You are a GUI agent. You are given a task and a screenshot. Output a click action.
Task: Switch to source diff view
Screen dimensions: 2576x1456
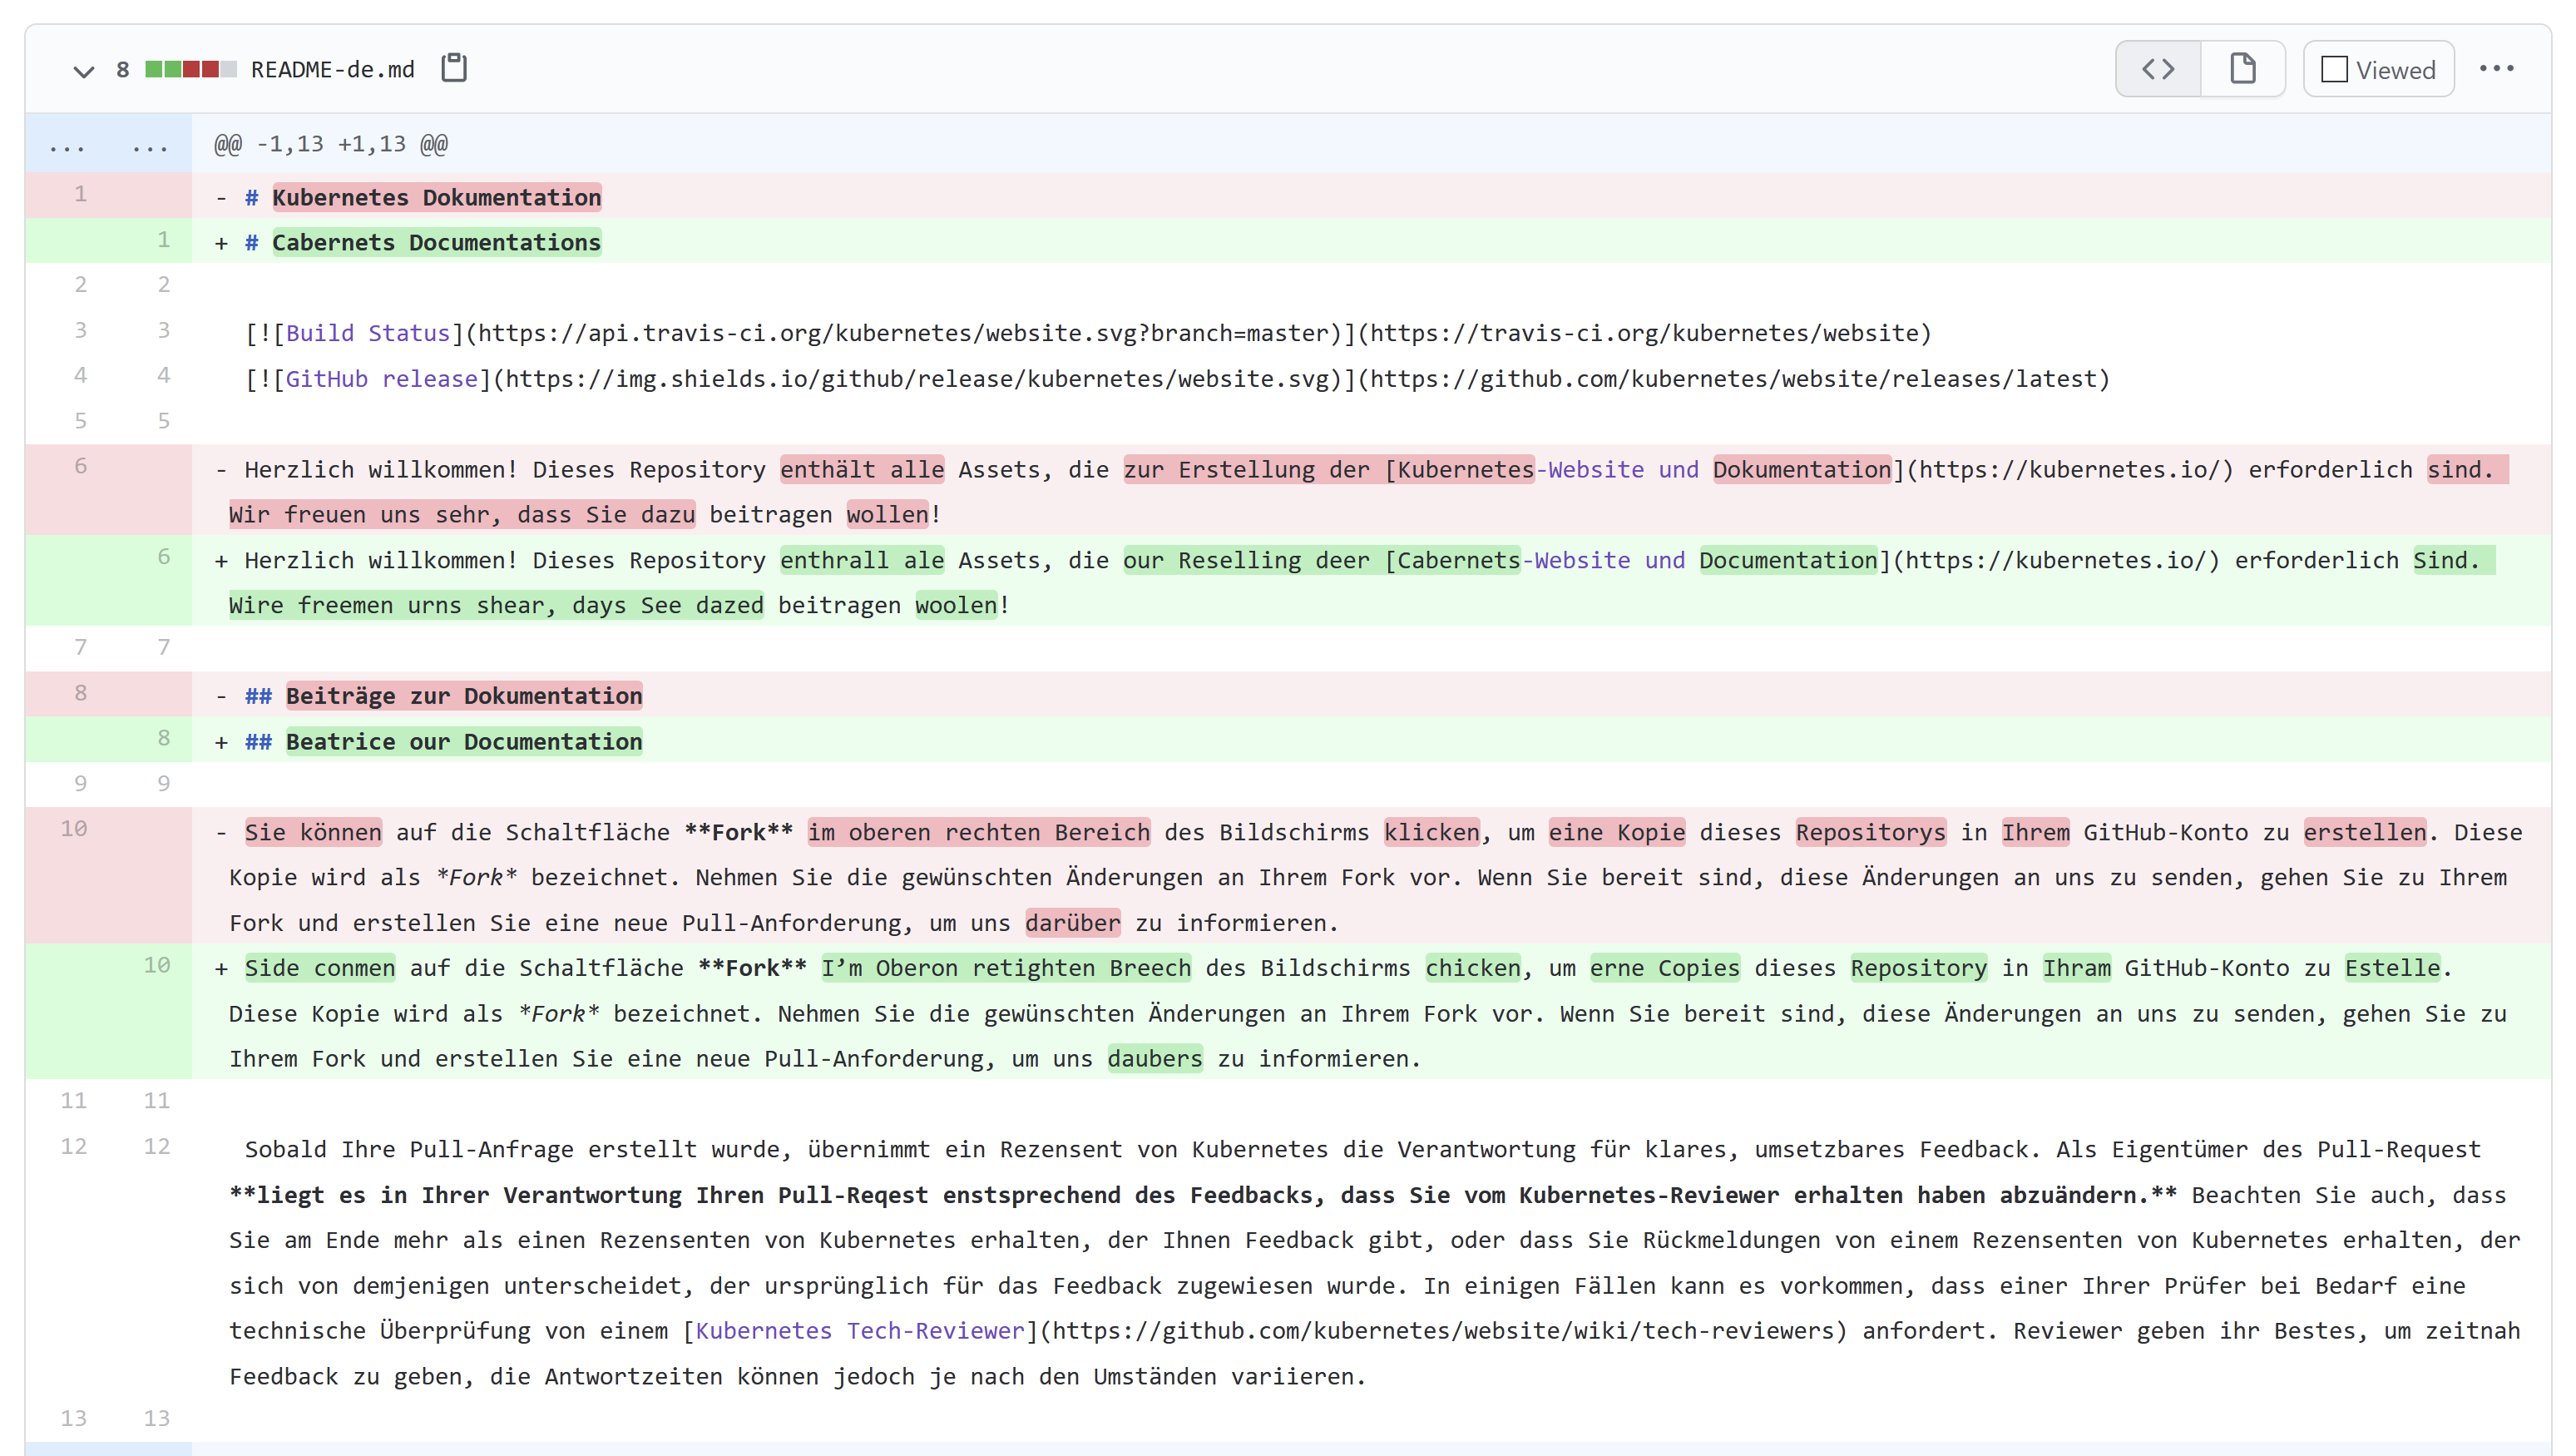2158,69
